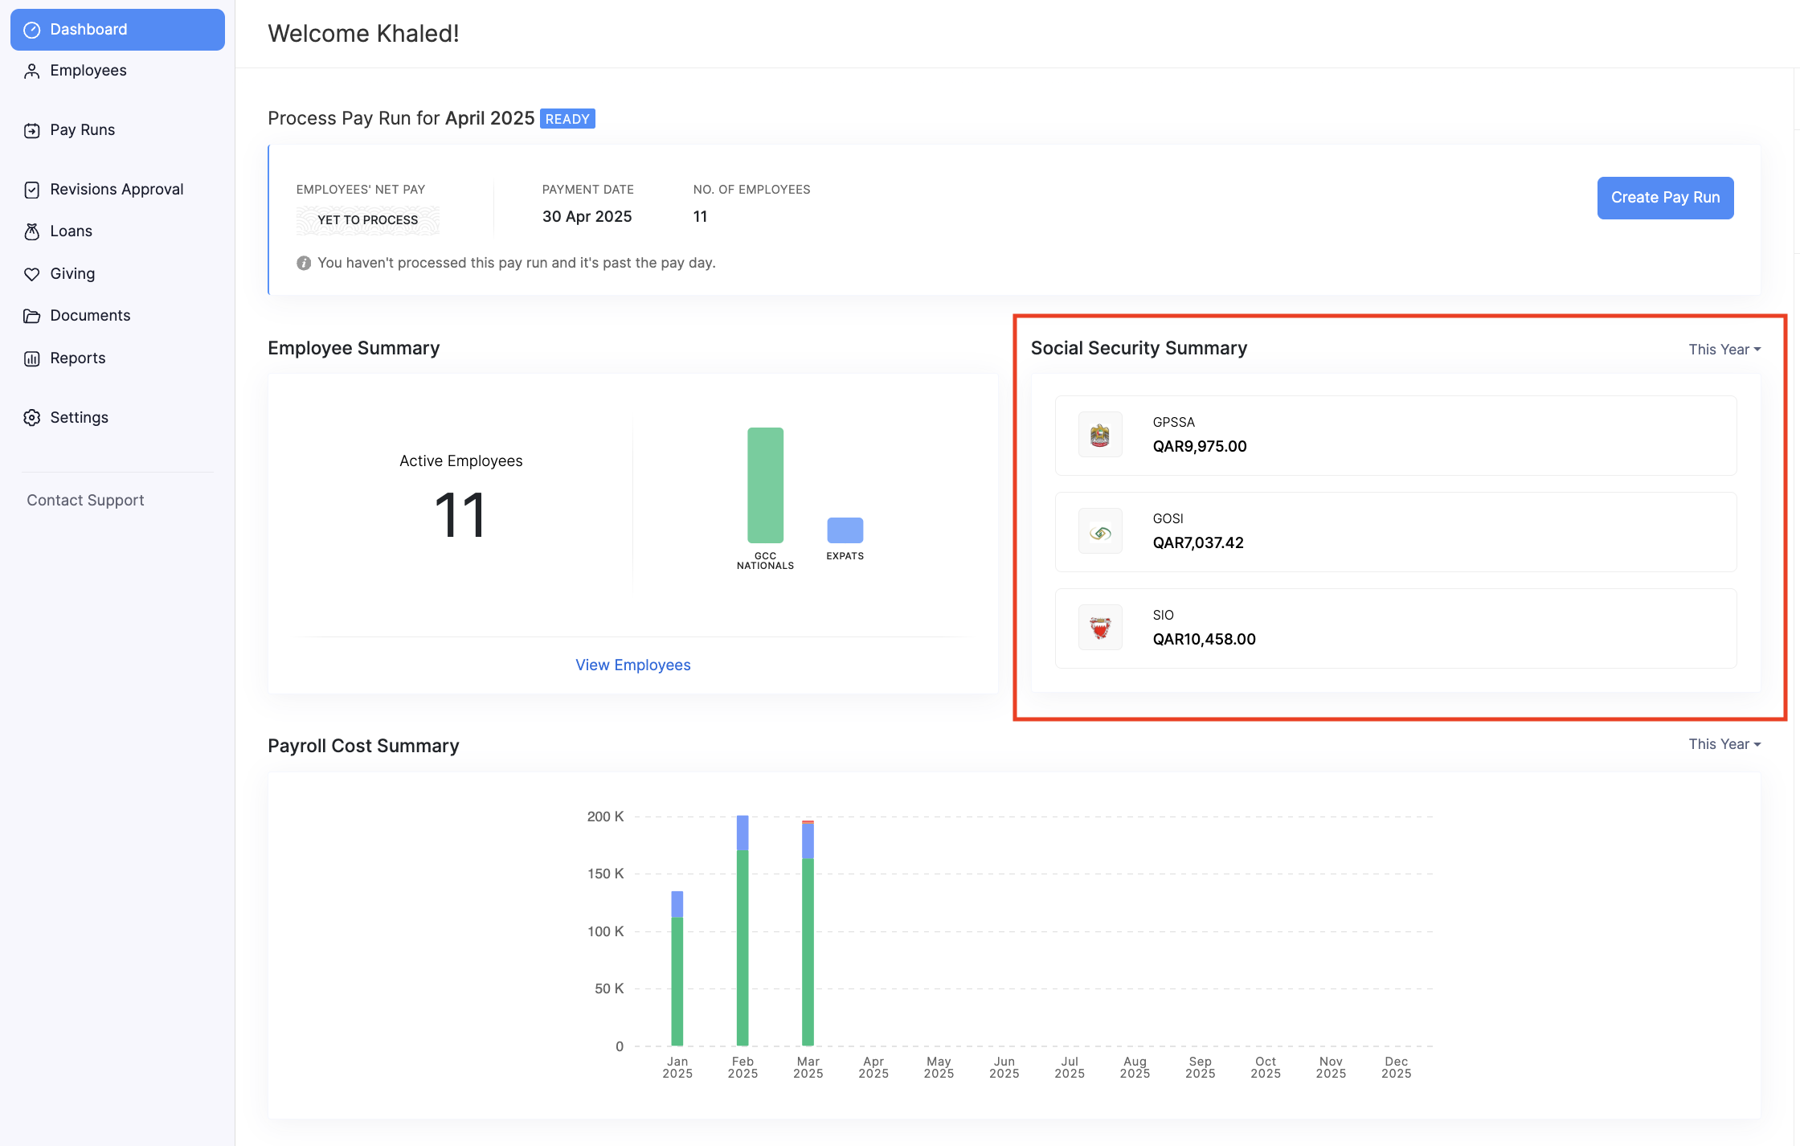Click the green GCC Nationals bar
Screen dimensions: 1800x1146
coord(765,485)
